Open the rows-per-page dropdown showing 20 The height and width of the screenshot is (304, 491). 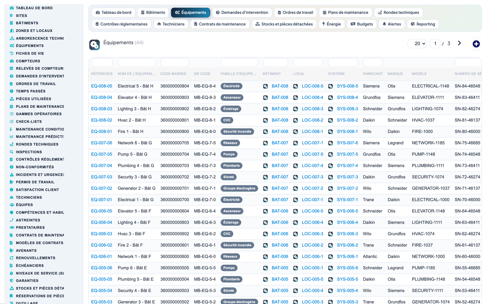(x=417, y=44)
